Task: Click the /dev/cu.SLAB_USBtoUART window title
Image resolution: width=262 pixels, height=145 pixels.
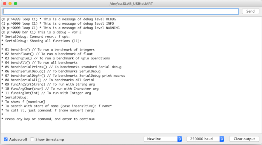Action: coord(131,4)
